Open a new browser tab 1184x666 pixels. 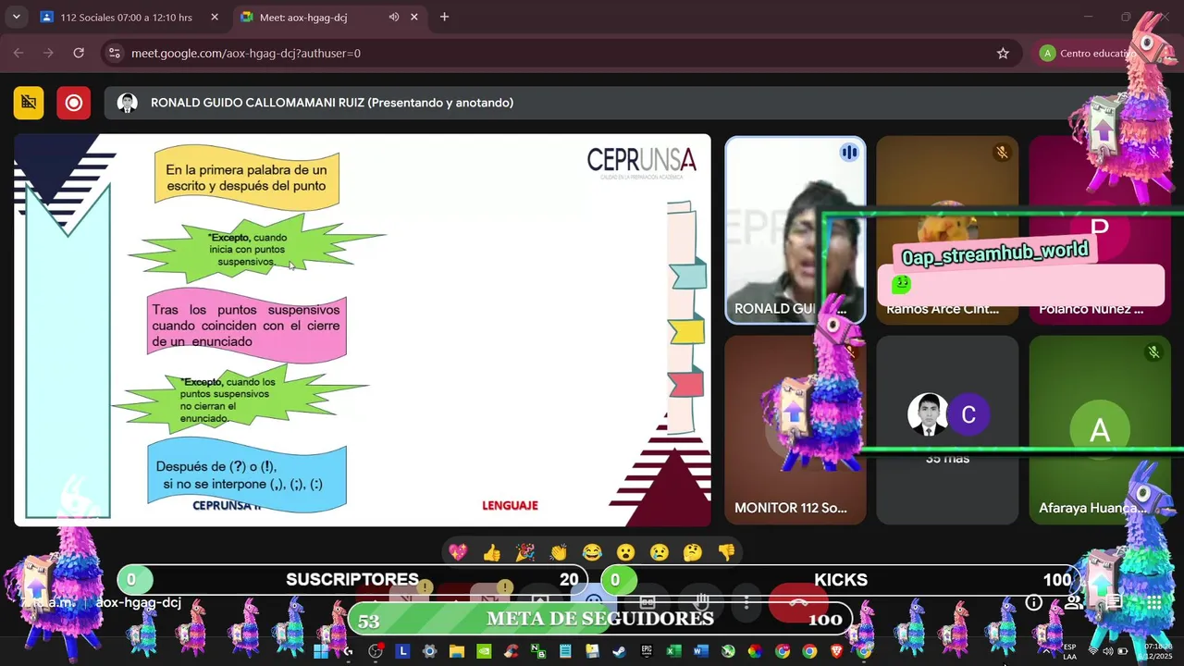point(444,17)
